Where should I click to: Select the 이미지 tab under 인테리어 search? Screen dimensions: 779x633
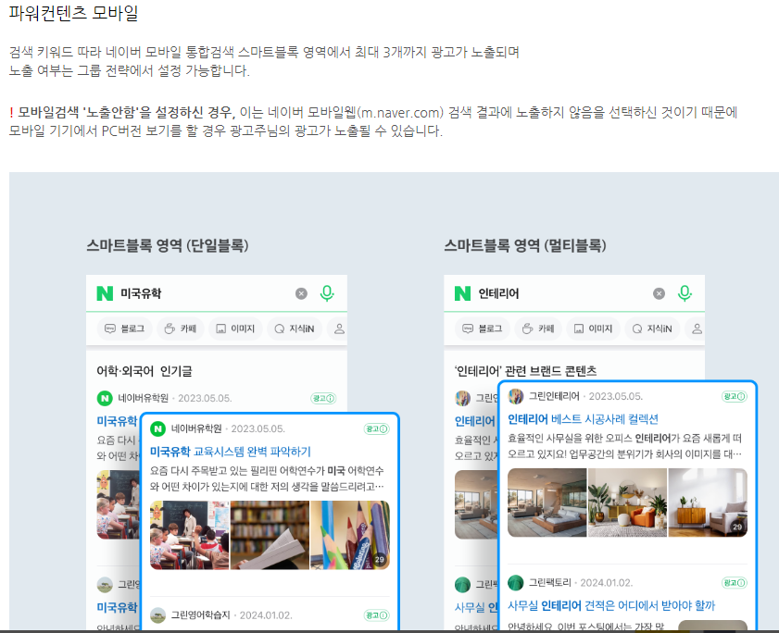click(x=593, y=329)
